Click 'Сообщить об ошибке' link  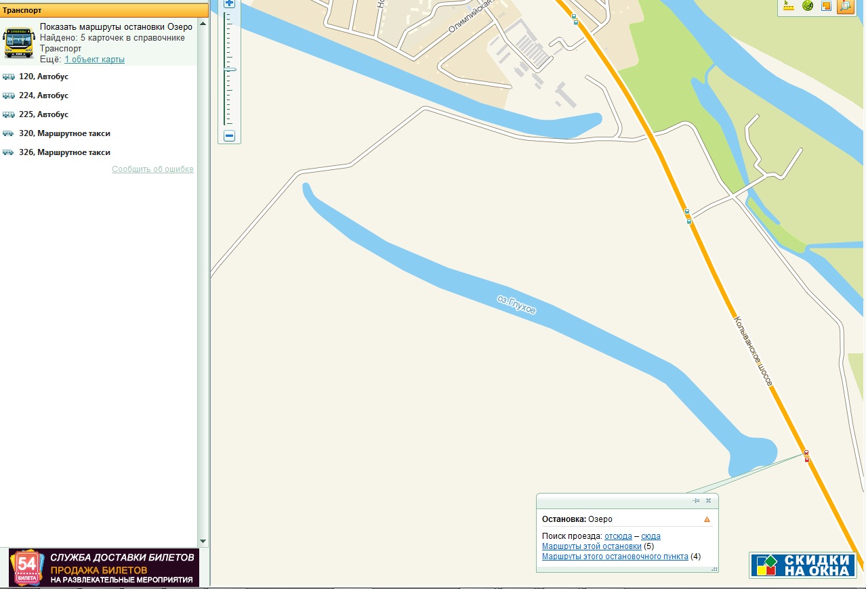[152, 169]
